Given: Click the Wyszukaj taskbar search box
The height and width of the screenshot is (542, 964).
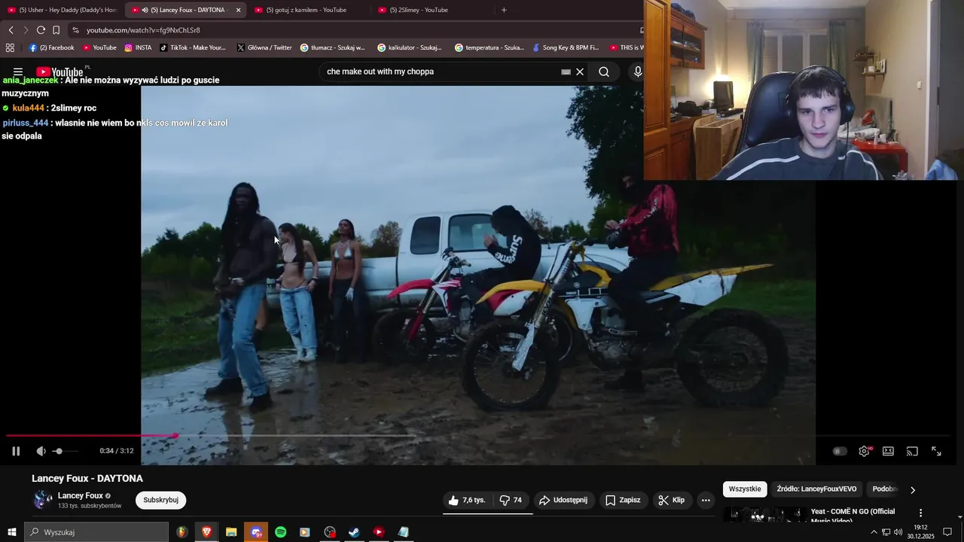Looking at the screenshot, I should tap(96, 532).
